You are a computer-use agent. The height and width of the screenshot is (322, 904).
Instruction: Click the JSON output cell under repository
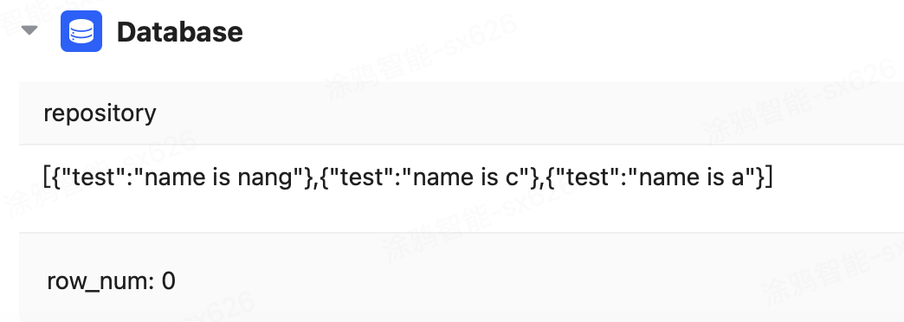[462, 189]
